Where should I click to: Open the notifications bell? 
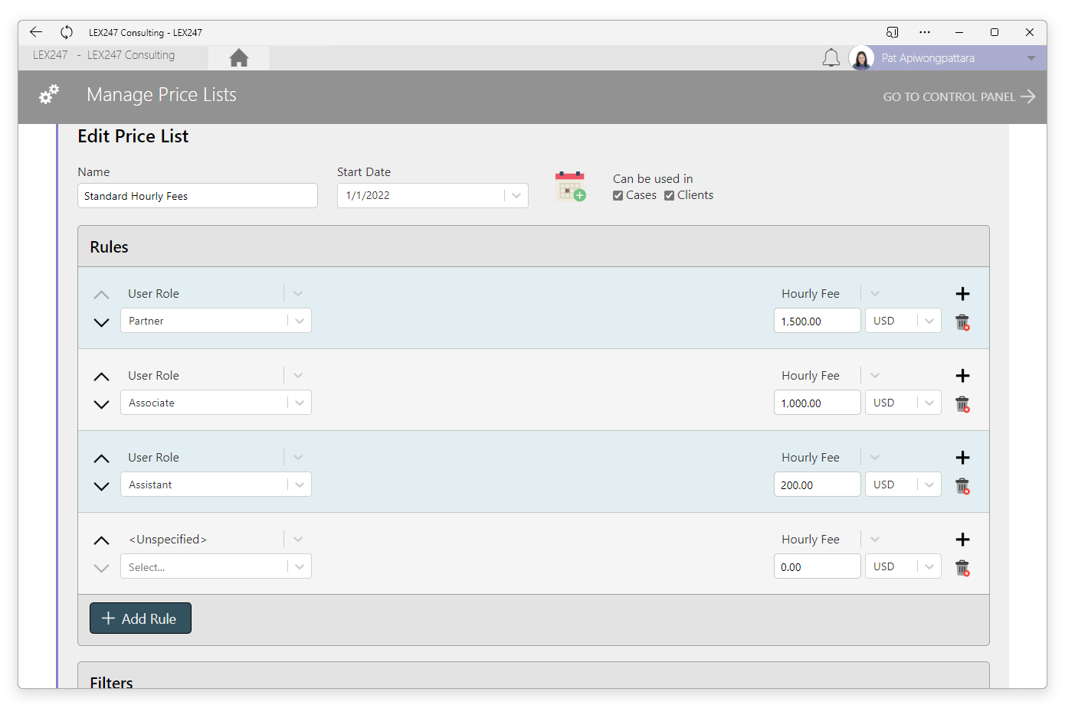coord(831,58)
